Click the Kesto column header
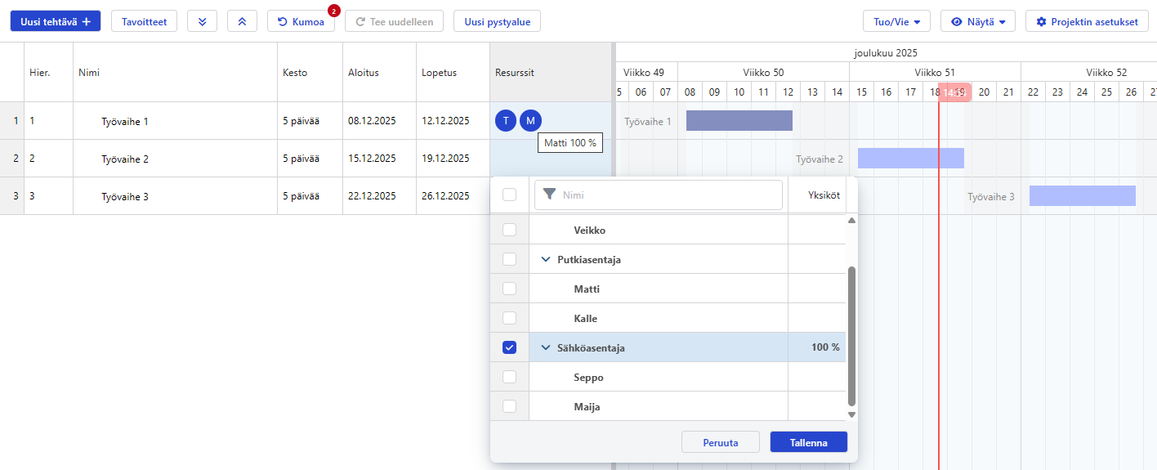 tap(310, 72)
